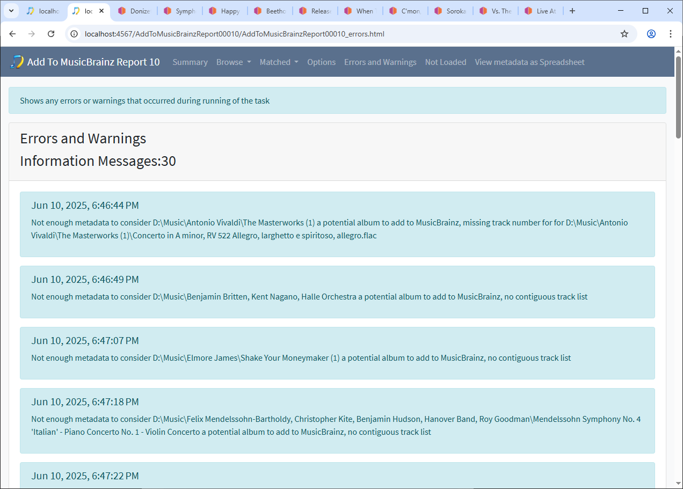
Task: Close the active report tab
Action: tap(101, 11)
